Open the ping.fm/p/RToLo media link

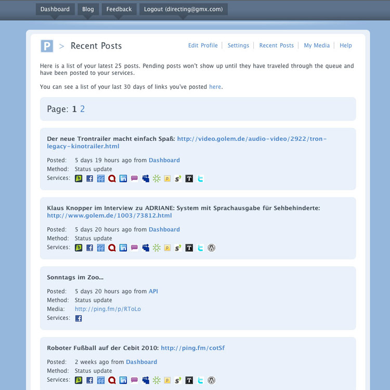coord(108,309)
